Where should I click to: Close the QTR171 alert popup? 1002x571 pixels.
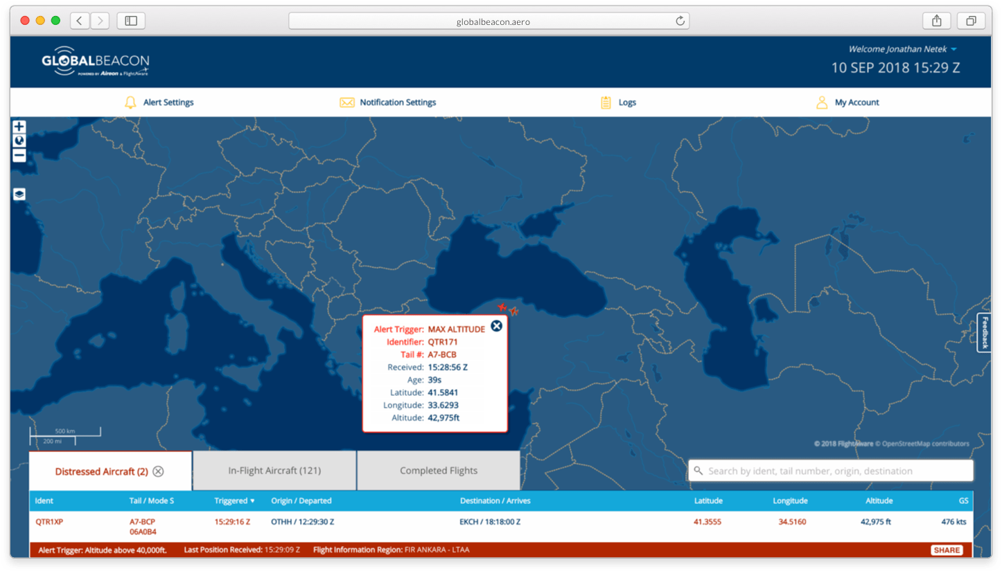[x=496, y=326]
